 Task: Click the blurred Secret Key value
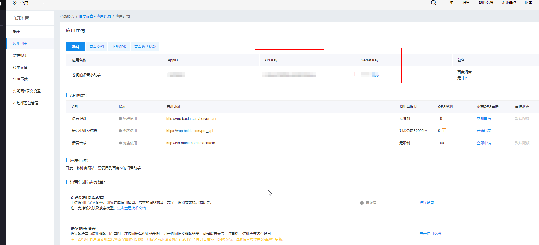point(370,74)
